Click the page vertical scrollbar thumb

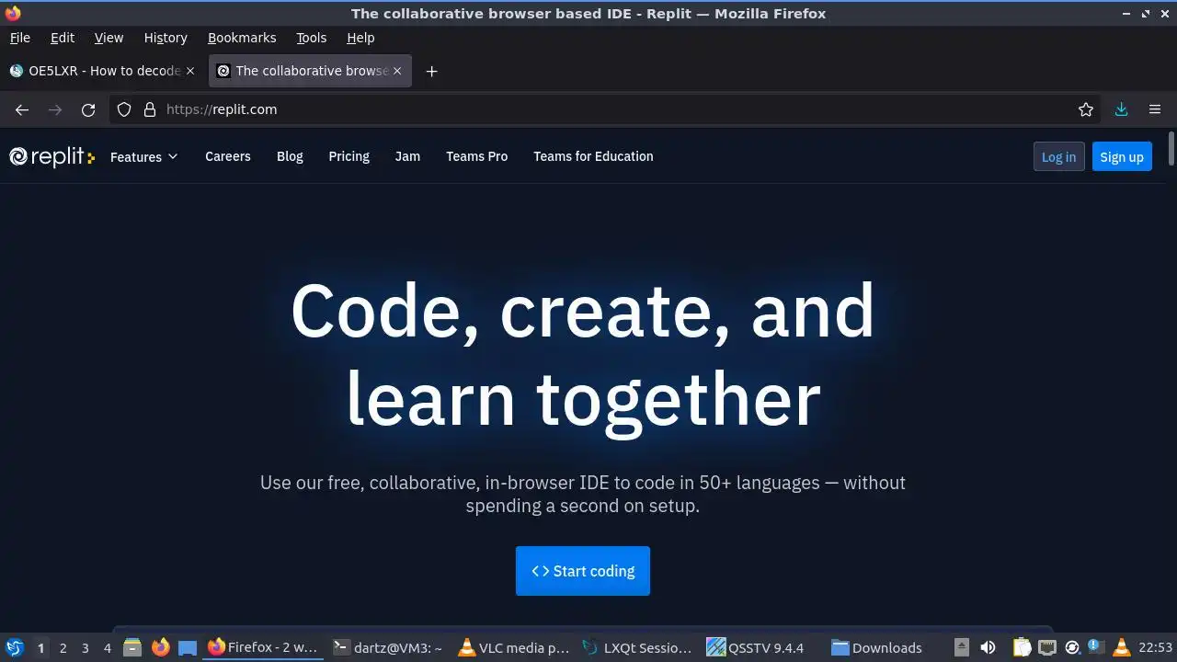coord(1171,149)
